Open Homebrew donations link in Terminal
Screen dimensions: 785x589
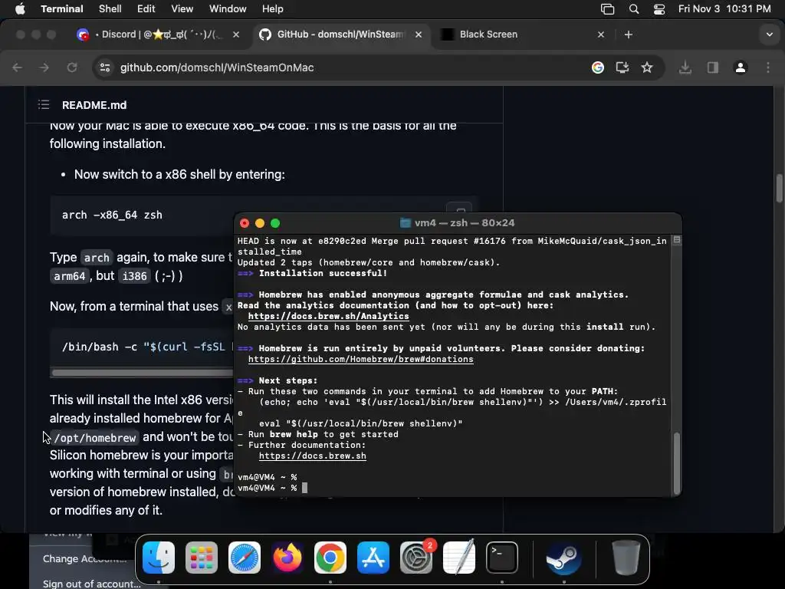(x=360, y=359)
